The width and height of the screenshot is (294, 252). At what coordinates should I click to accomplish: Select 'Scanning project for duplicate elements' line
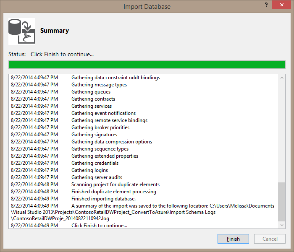coord(85,184)
